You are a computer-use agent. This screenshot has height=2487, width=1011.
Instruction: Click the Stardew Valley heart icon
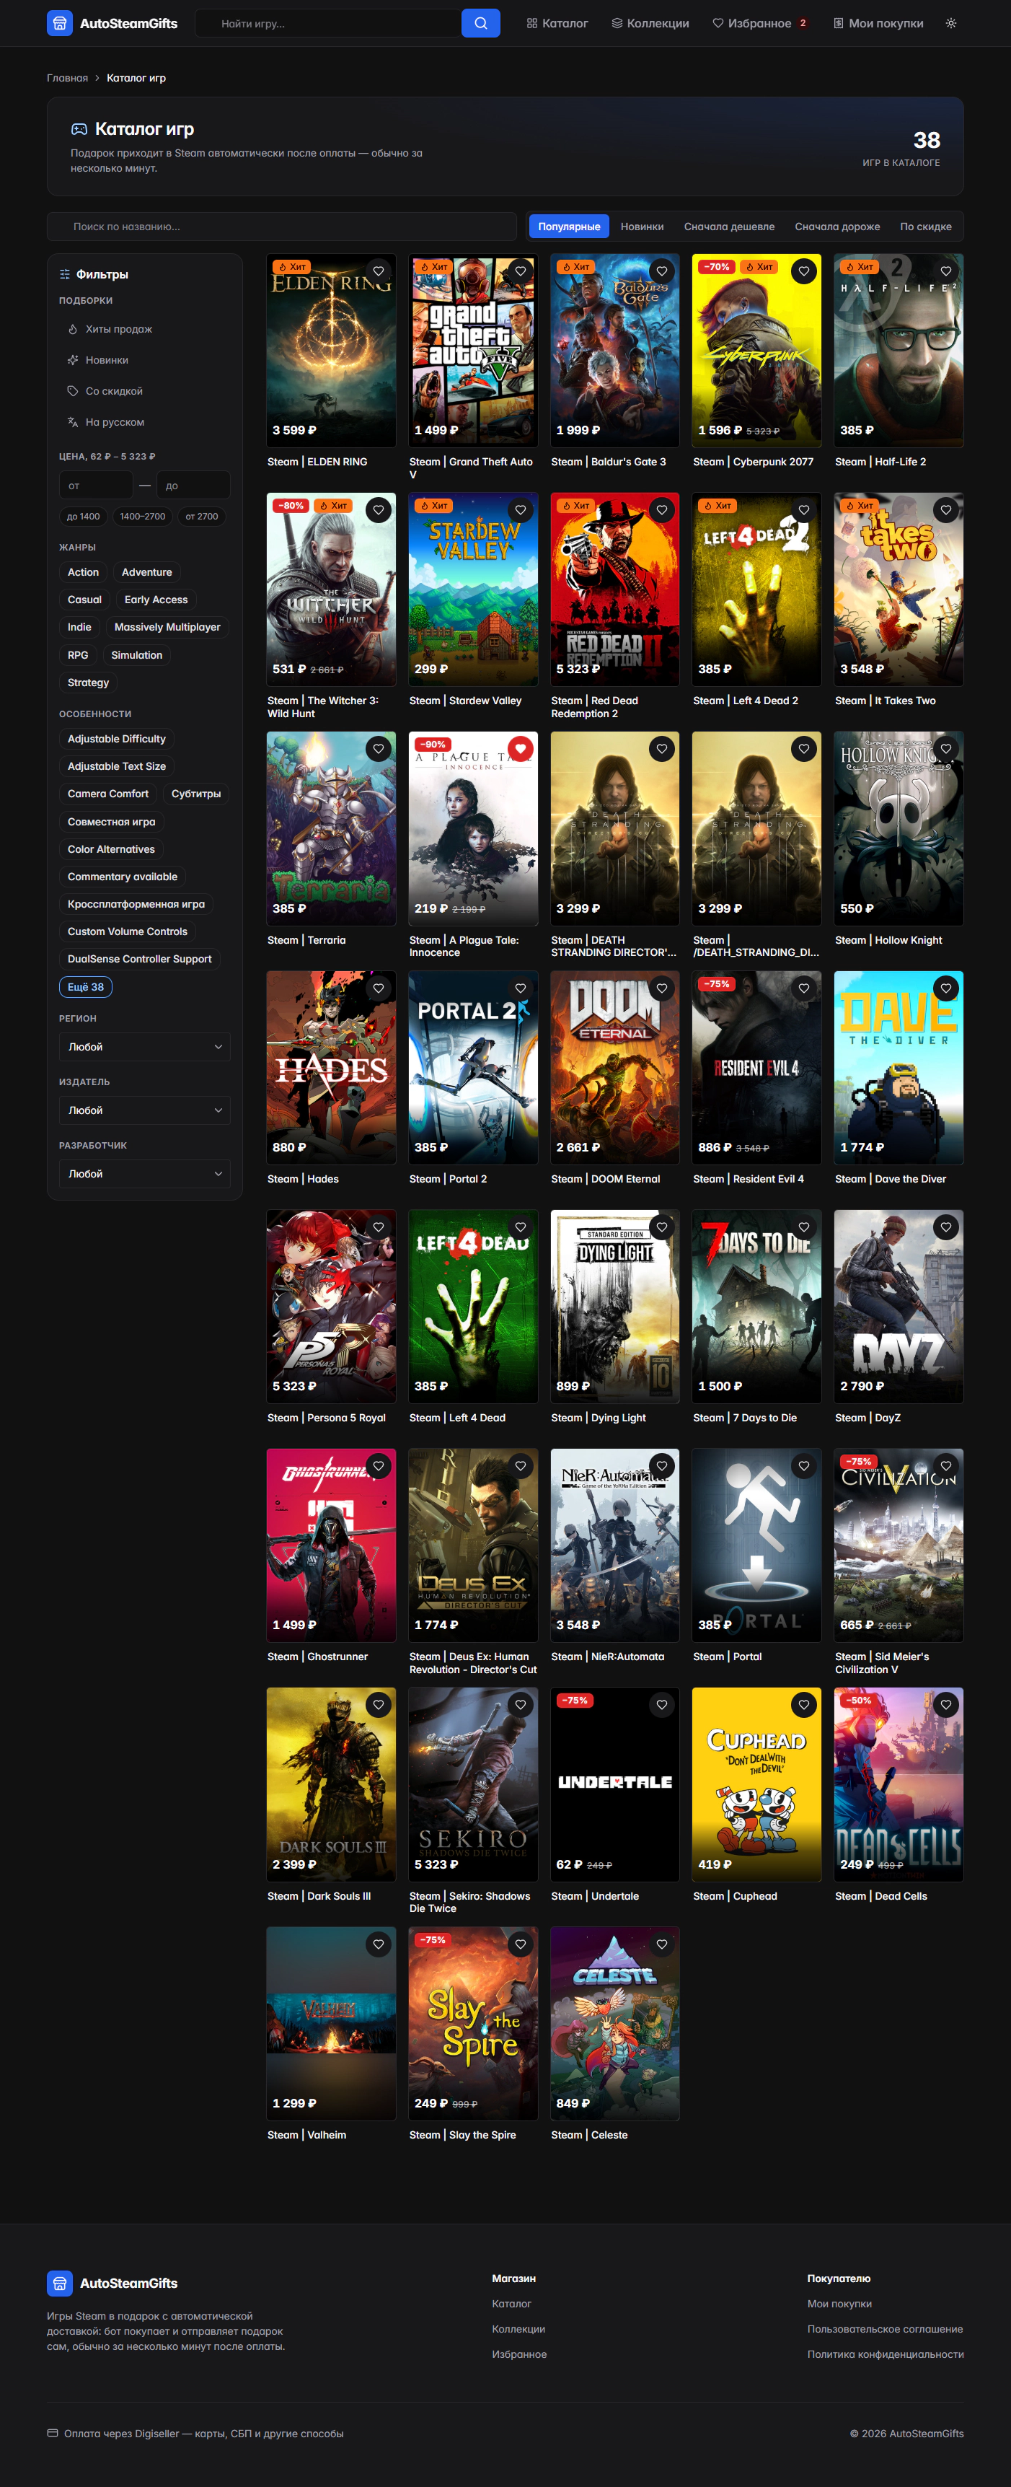[x=521, y=510]
